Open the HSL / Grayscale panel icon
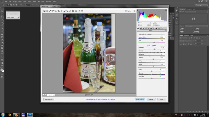This screenshot has height=117, width=209. click(146, 28)
